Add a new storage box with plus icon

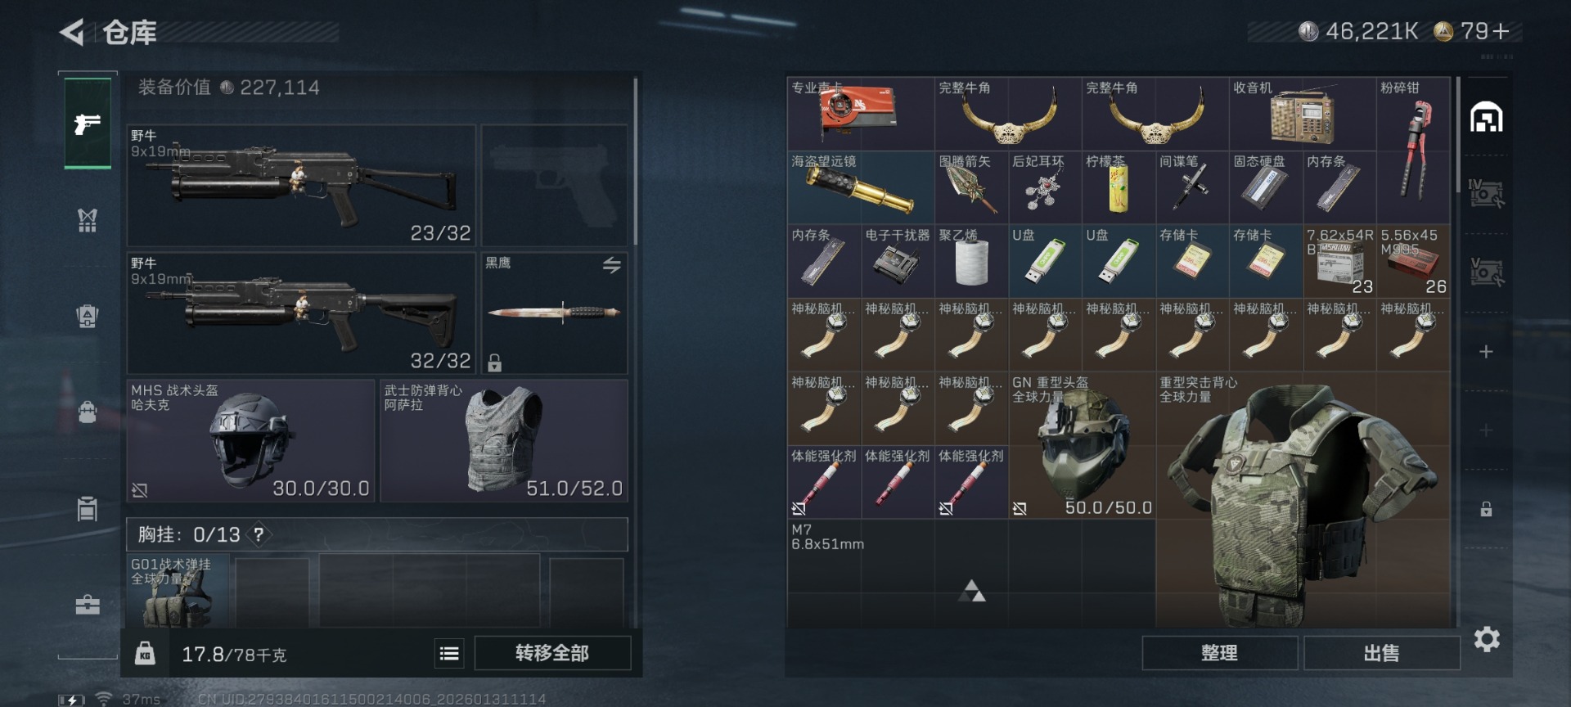(1487, 352)
